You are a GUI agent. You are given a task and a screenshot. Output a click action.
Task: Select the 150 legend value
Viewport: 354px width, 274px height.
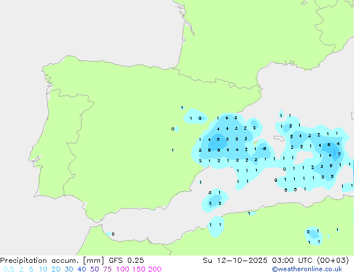click(139, 270)
